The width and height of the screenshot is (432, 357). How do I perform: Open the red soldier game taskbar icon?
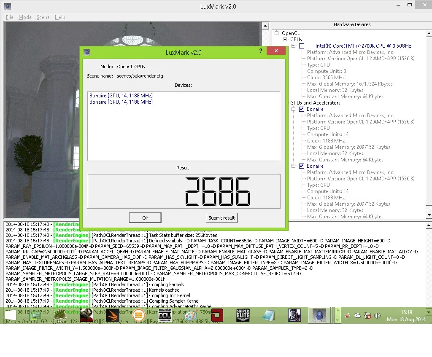coord(86,315)
